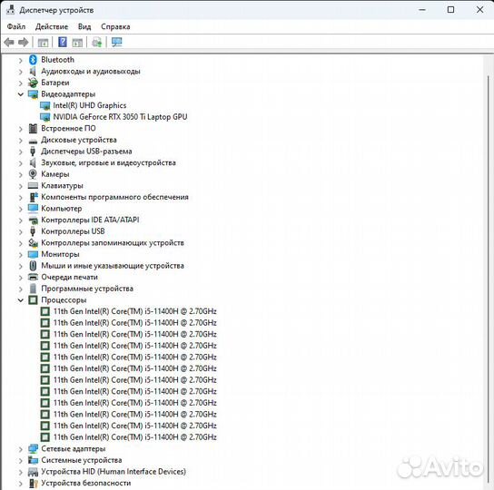Select NVIDIA GeForce RTX 3050 Ti Laptop GPU
The width and height of the screenshot is (494, 490).
[x=120, y=117]
